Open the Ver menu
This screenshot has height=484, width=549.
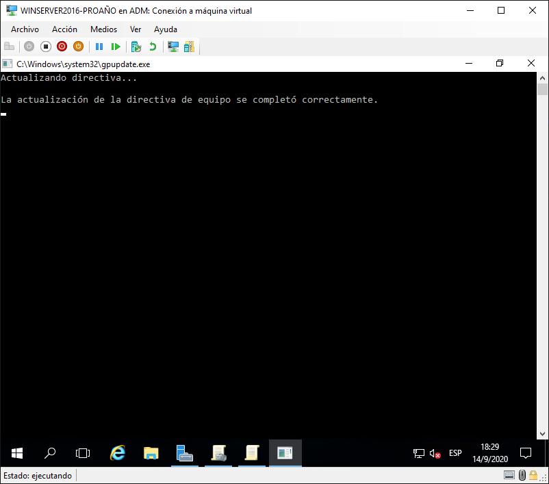point(136,29)
